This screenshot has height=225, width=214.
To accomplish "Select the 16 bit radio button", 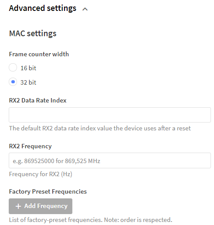I will coord(13,68).
